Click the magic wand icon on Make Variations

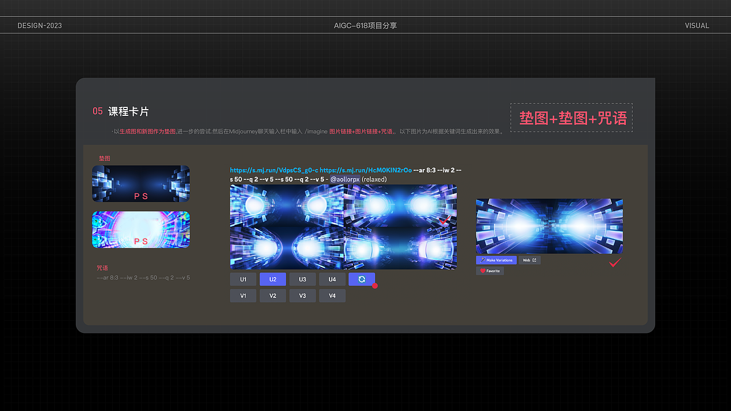(483, 260)
